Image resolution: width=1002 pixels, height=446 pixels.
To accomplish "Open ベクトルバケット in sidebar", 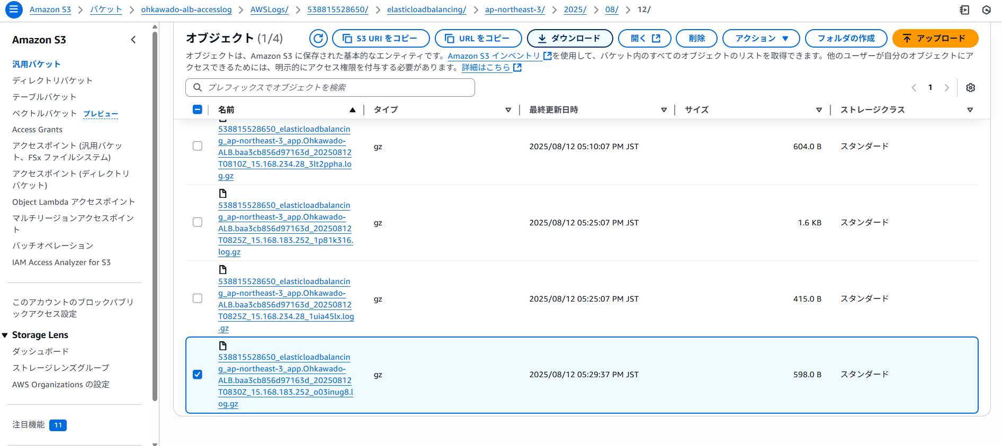I will [44, 113].
